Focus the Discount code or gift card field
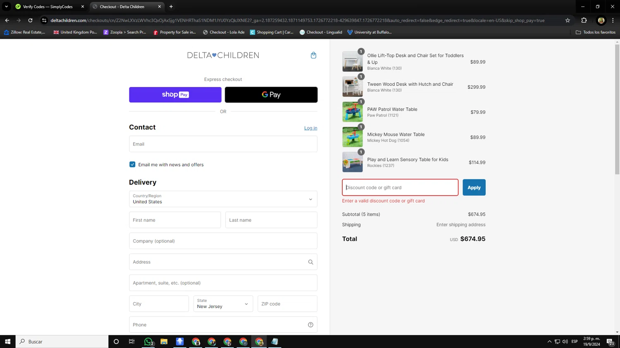Image resolution: width=620 pixels, height=348 pixels. point(400,188)
